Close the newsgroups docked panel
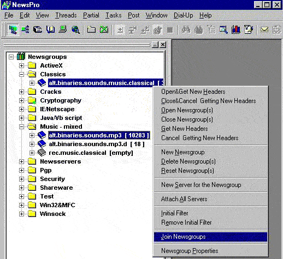283x259 pixels. tap(163, 45)
